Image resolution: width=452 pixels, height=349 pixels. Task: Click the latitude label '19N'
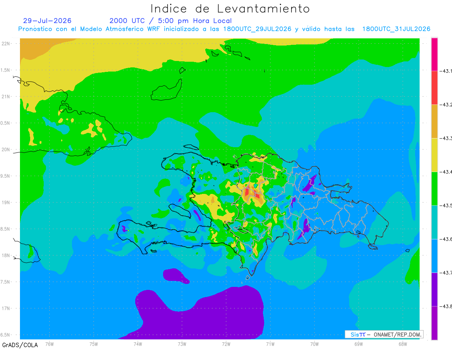point(6,202)
